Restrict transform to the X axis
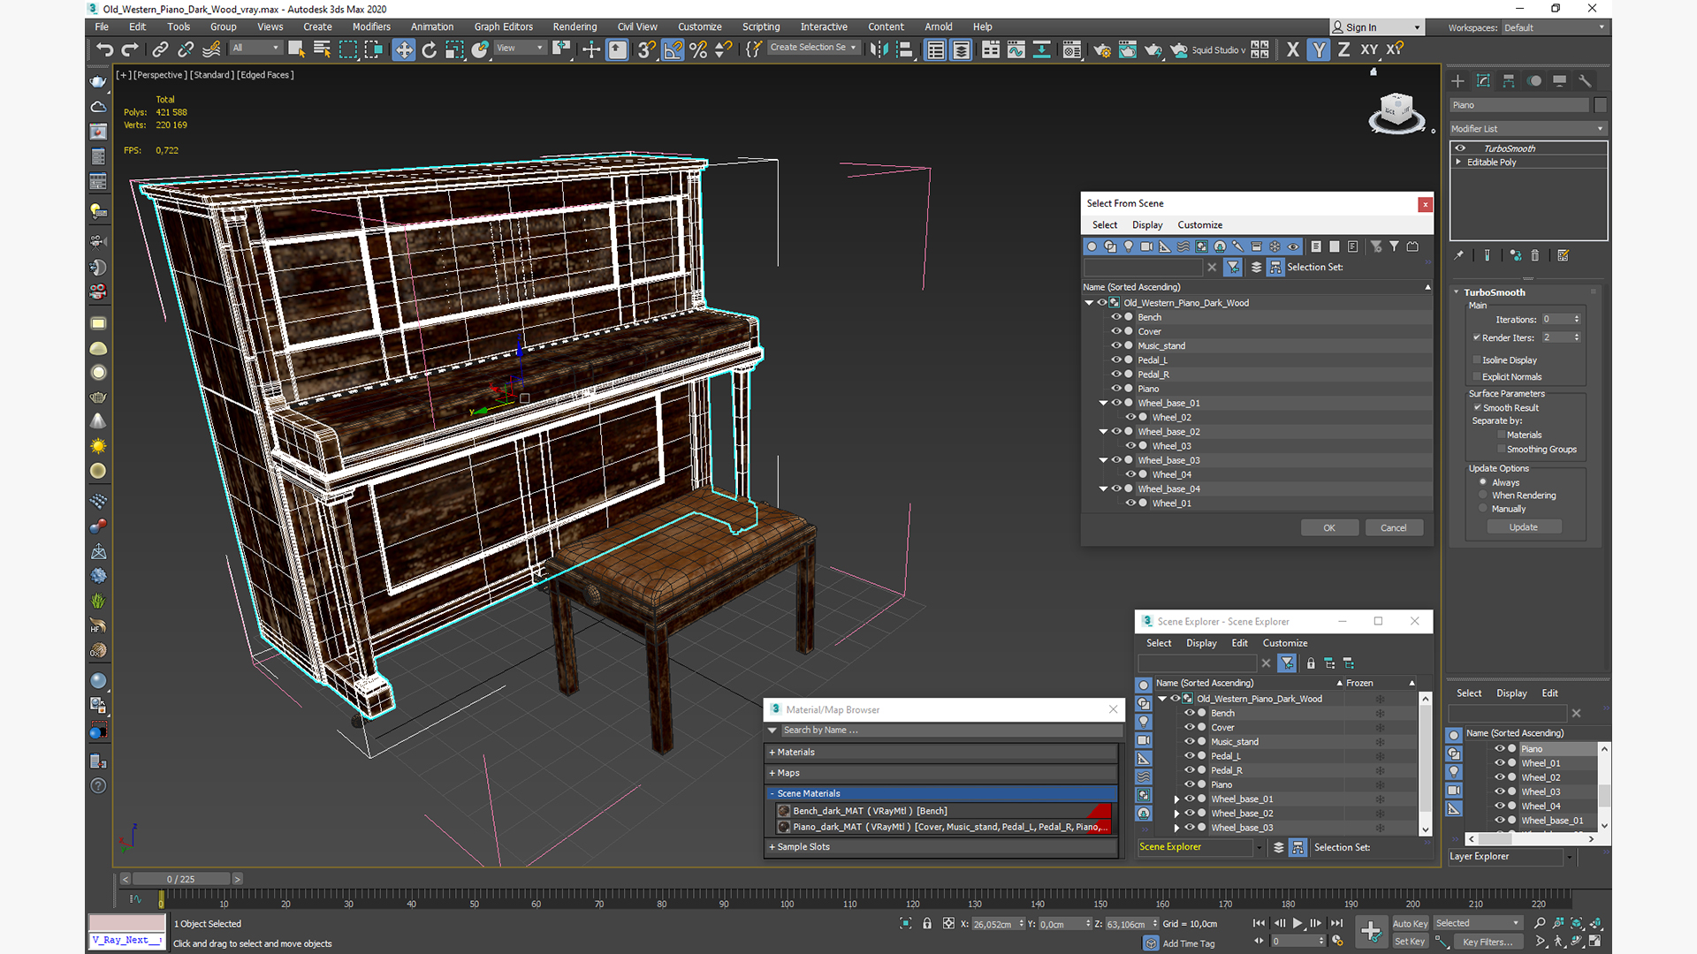The image size is (1697, 954). 1293,49
